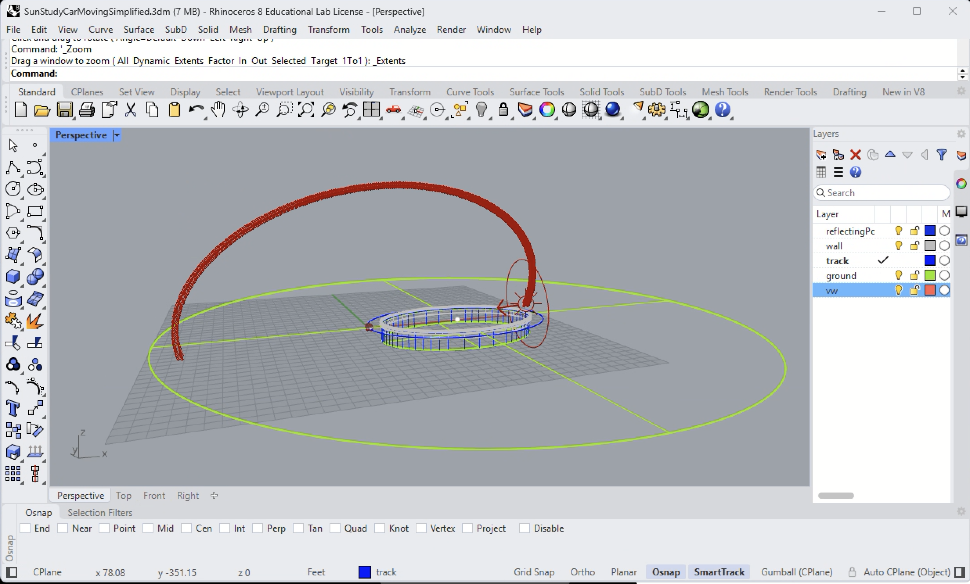
Task: Click the ground layer green color swatch
Action: click(930, 276)
